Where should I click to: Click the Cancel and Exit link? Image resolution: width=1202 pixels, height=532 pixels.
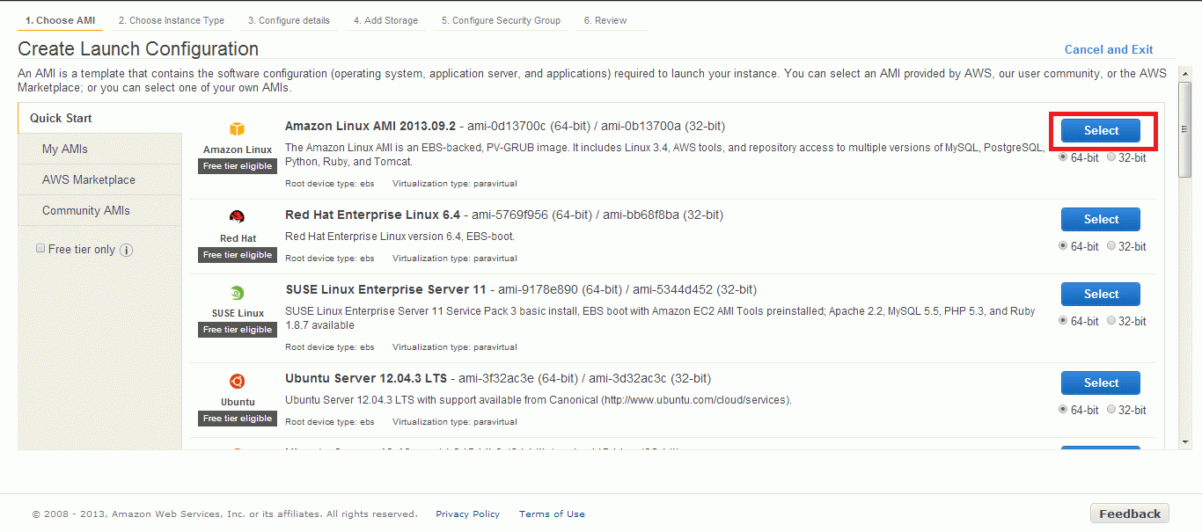(x=1109, y=49)
